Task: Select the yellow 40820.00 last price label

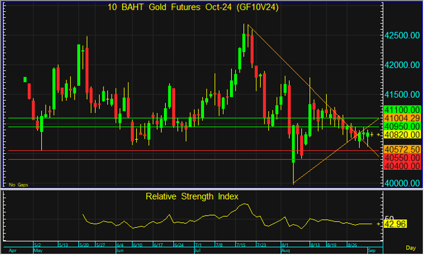Action: 401,134
